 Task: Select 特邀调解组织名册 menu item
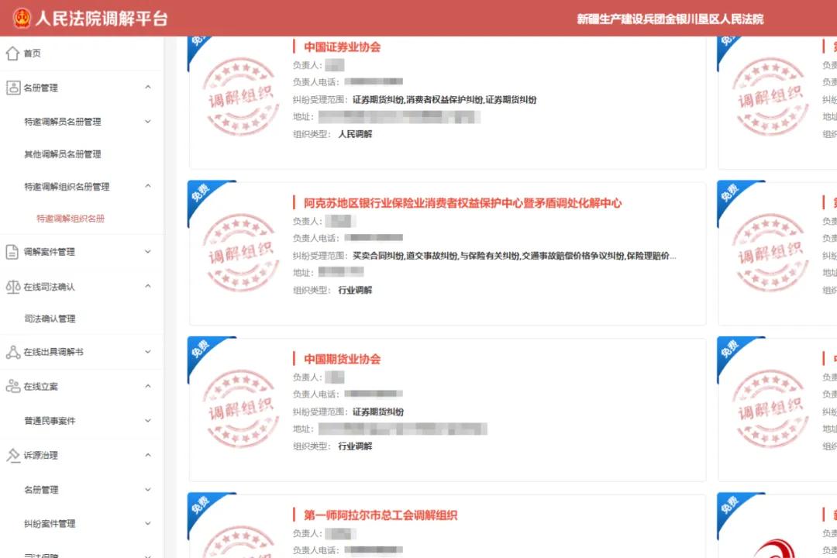(71, 219)
